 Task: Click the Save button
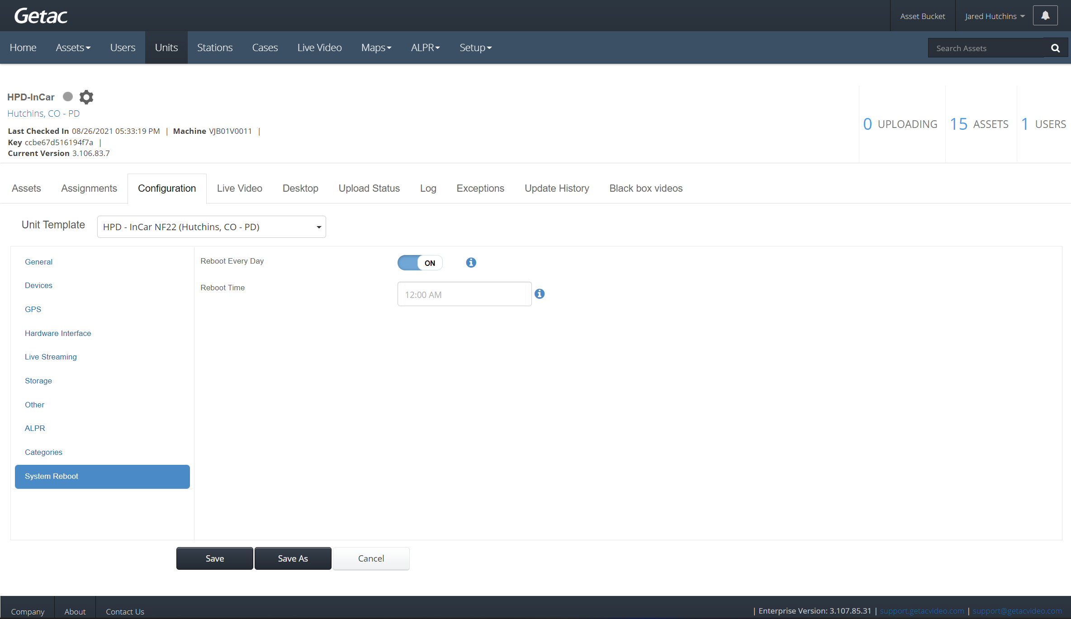click(x=215, y=558)
